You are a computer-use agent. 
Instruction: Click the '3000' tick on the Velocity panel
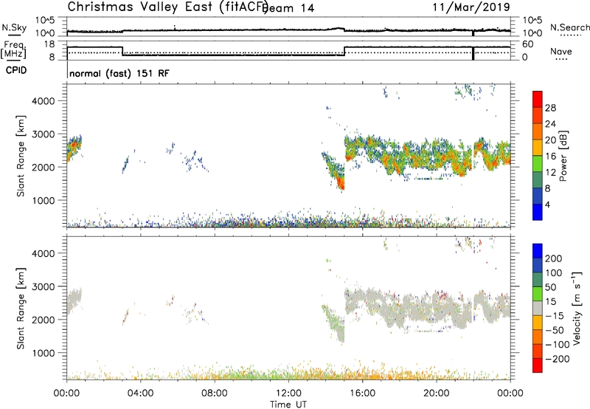point(43,286)
